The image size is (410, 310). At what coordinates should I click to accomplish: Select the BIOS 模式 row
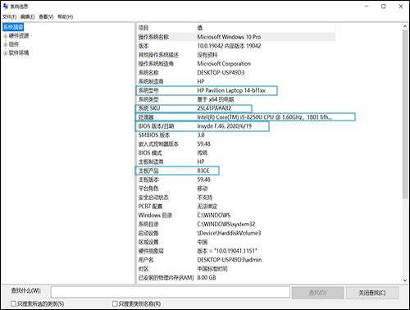[236, 153]
